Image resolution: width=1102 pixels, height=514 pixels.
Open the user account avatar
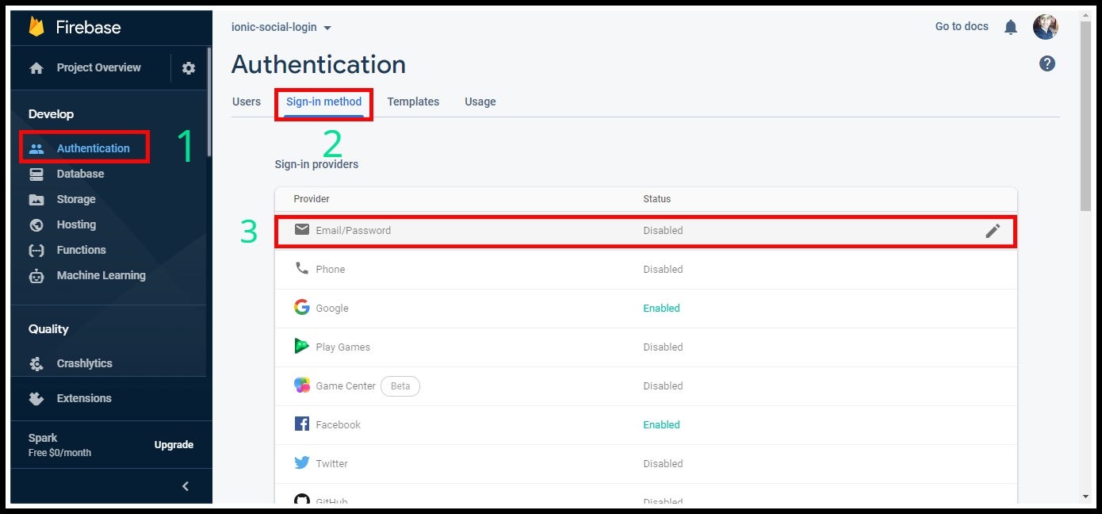click(1046, 27)
